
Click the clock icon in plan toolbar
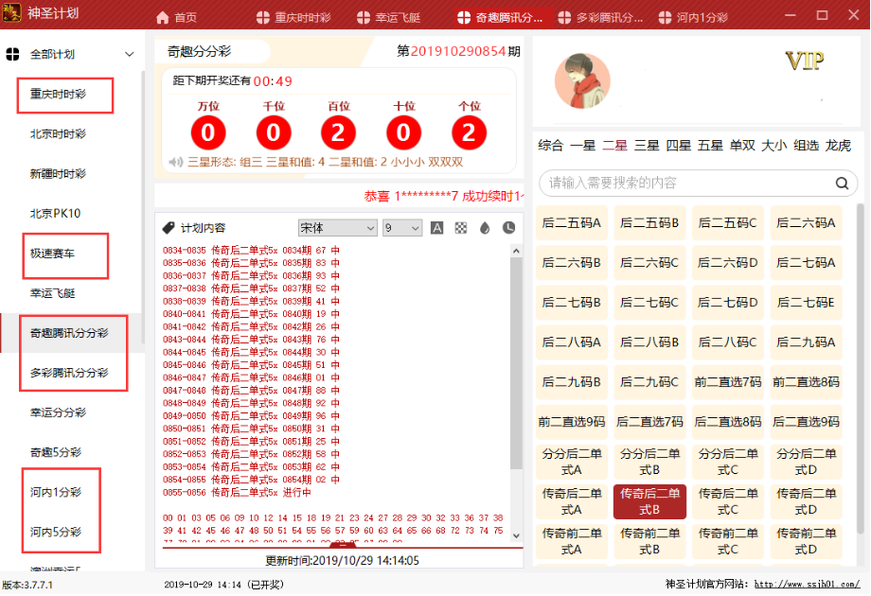[508, 228]
